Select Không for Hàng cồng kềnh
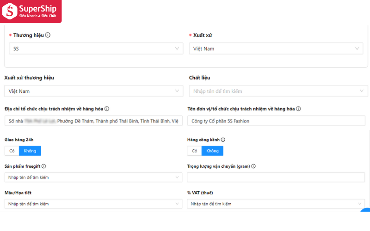Viewport: 370px width, 231px height. (x=212, y=151)
